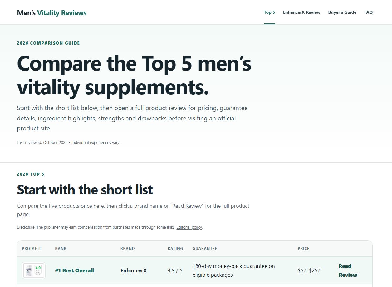Image resolution: width=392 pixels, height=287 pixels.
Task: Click the EnhancerX brand name
Action: pyautogui.click(x=134, y=270)
